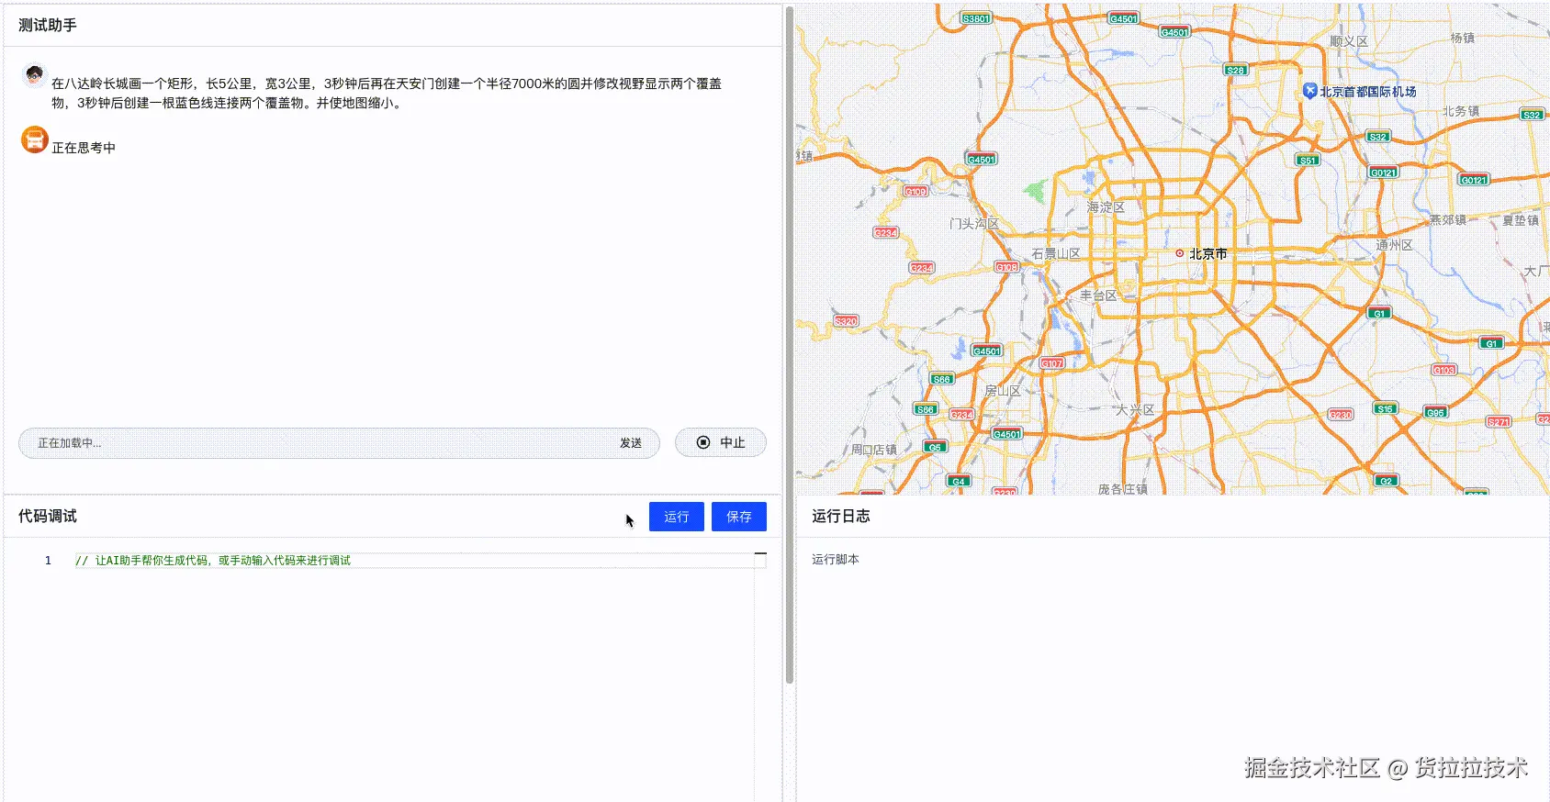Click the user's prompt message text
Image resolution: width=1550 pixels, height=802 pixels.
coord(387,93)
